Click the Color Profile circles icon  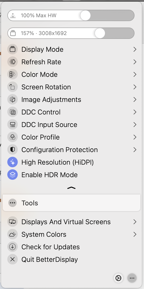[x=13, y=137]
